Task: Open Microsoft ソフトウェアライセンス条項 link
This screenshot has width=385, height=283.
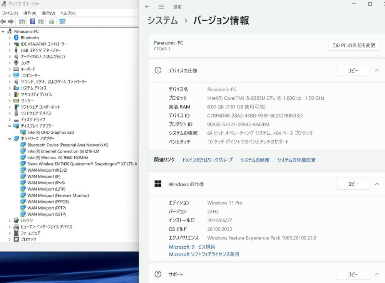Action: pos(204,254)
